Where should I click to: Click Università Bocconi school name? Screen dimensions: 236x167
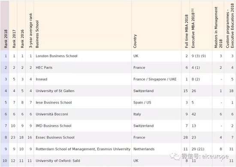pos(52,114)
